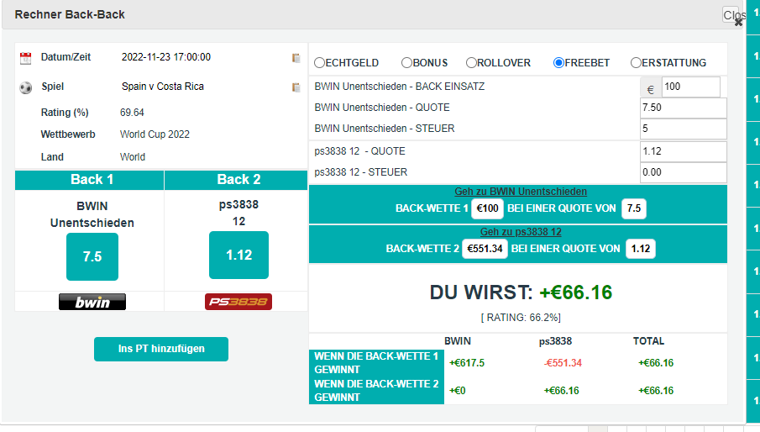Viewport: 760px width, 432px height.
Task: Click the +€0 BWIN result cell
Action: tap(458, 391)
